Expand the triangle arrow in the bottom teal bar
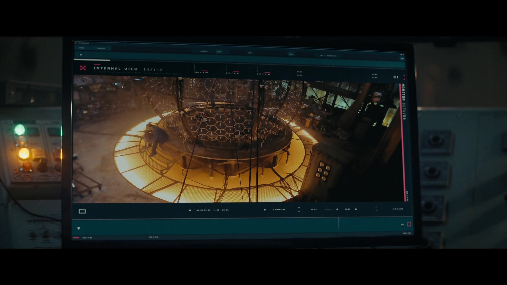507x285 pixels. [x=79, y=228]
